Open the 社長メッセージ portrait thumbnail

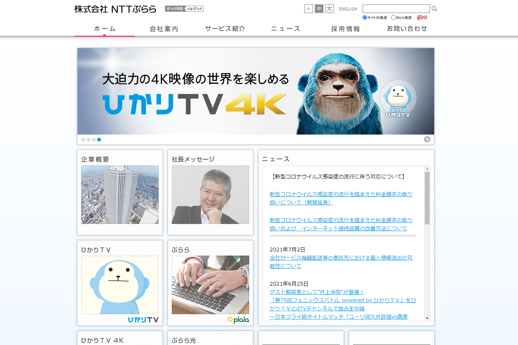pos(211,195)
